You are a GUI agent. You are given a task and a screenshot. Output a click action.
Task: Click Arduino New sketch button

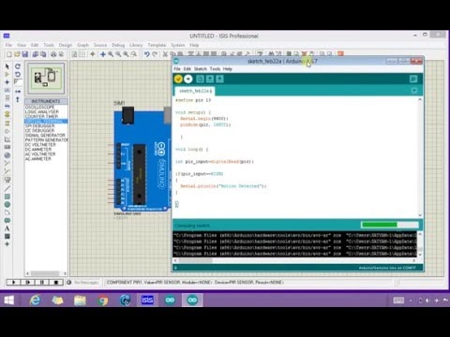click(200, 79)
